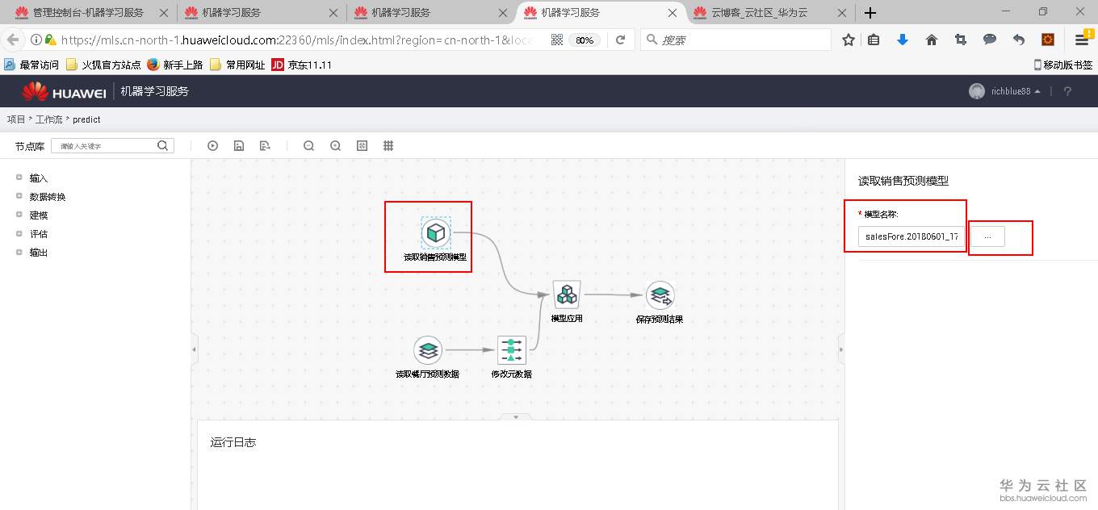Click the ... browse model button
The image size is (1098, 510).
(x=987, y=236)
